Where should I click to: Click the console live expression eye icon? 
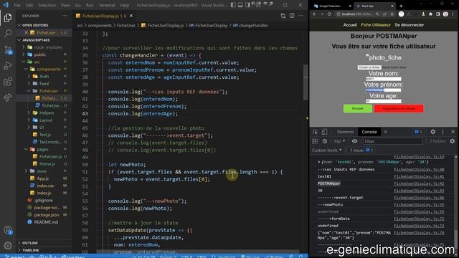pos(354,141)
